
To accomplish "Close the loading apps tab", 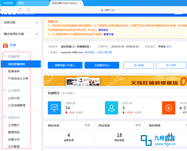I will 81,3.
